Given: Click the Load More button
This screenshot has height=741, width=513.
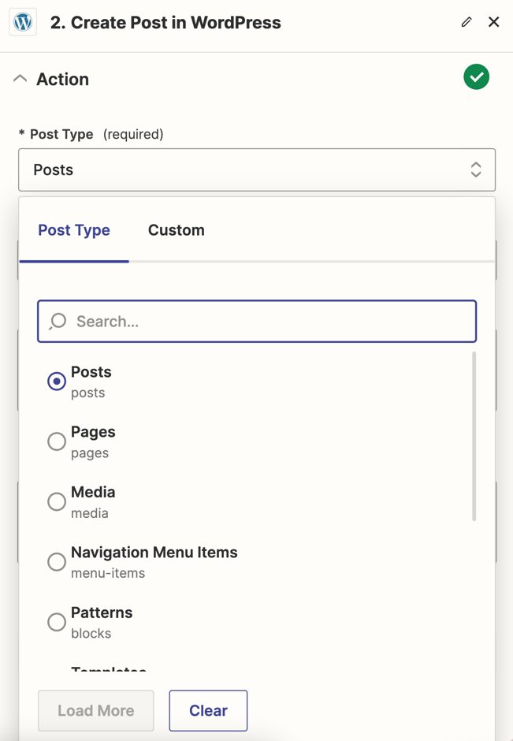Looking at the screenshot, I should (x=96, y=710).
